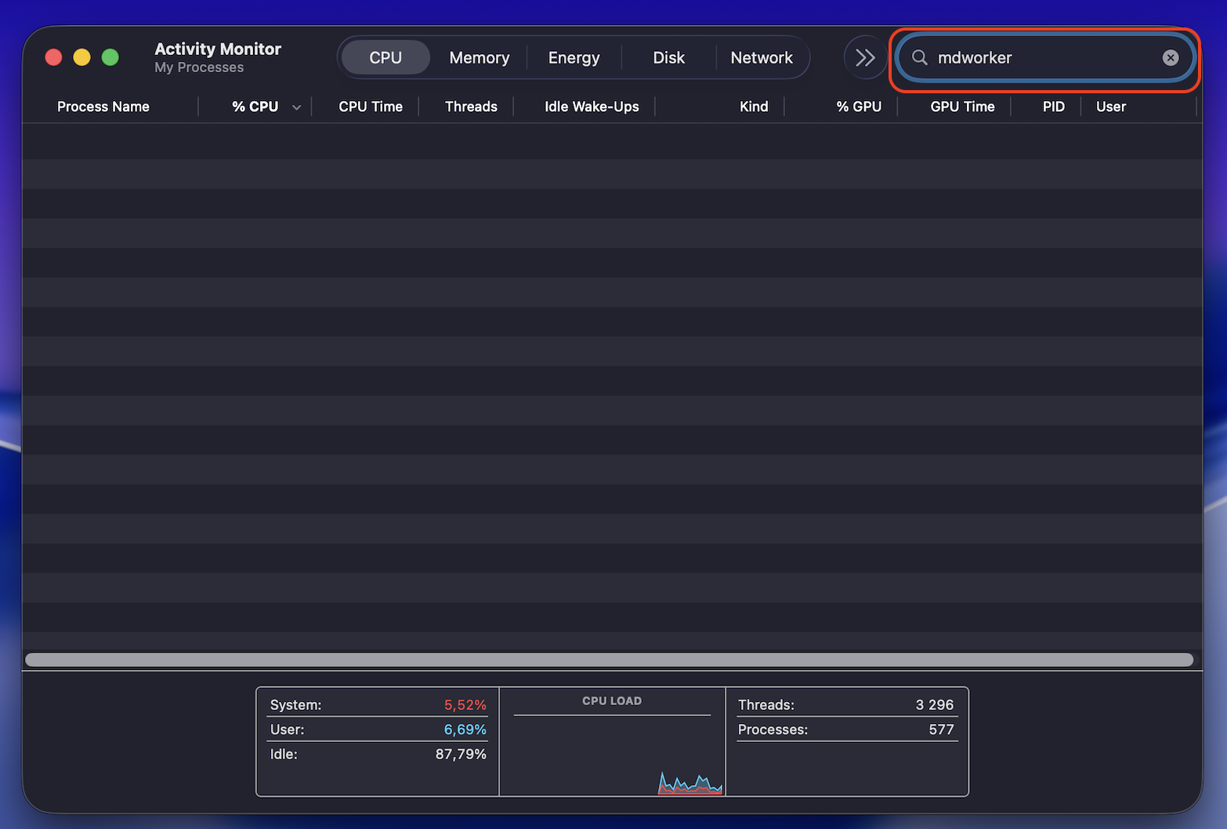The width and height of the screenshot is (1227, 829).
Task: Sort by Process Name column
Action: point(103,107)
